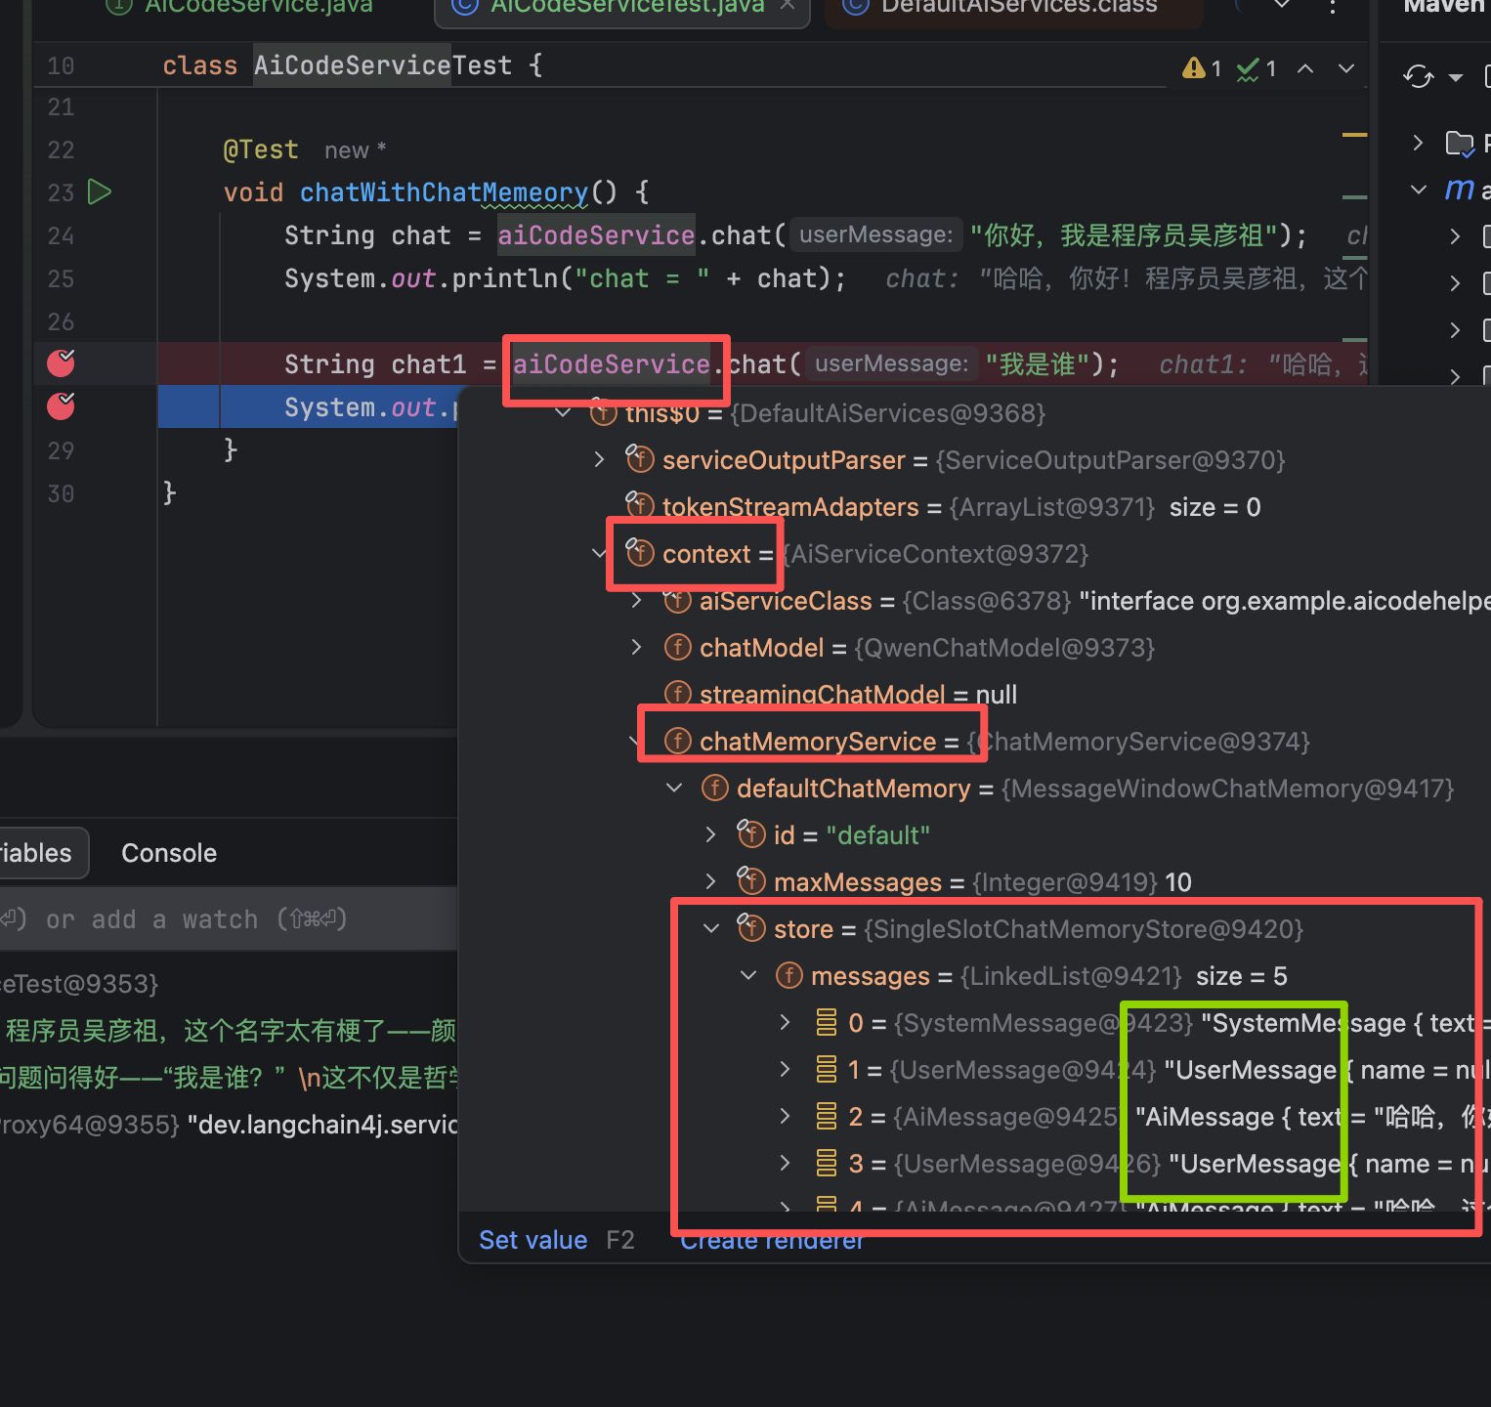
Task: Click the green typo checkmark indicator
Action: (x=1257, y=68)
